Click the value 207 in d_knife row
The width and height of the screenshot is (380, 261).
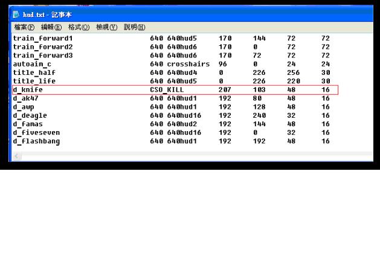[225, 89]
